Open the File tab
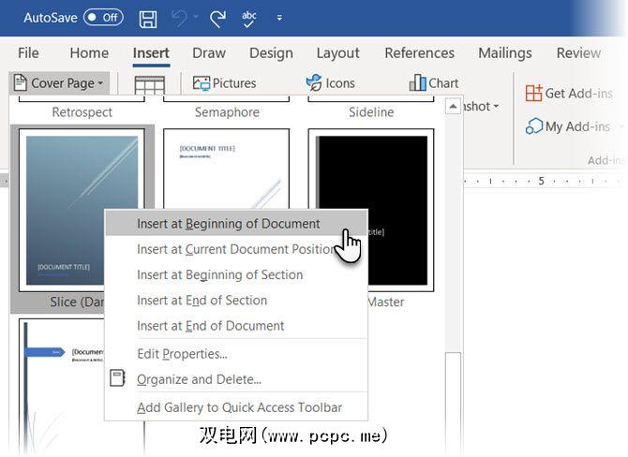The image size is (628, 457). 28,52
